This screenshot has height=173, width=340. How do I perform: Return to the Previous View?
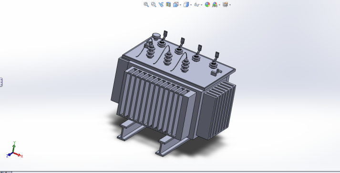(161, 5)
